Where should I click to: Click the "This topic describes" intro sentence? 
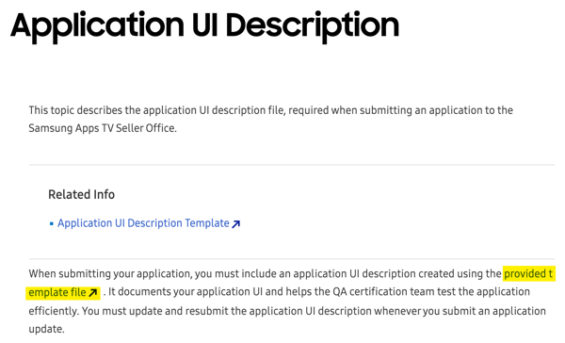click(270, 119)
